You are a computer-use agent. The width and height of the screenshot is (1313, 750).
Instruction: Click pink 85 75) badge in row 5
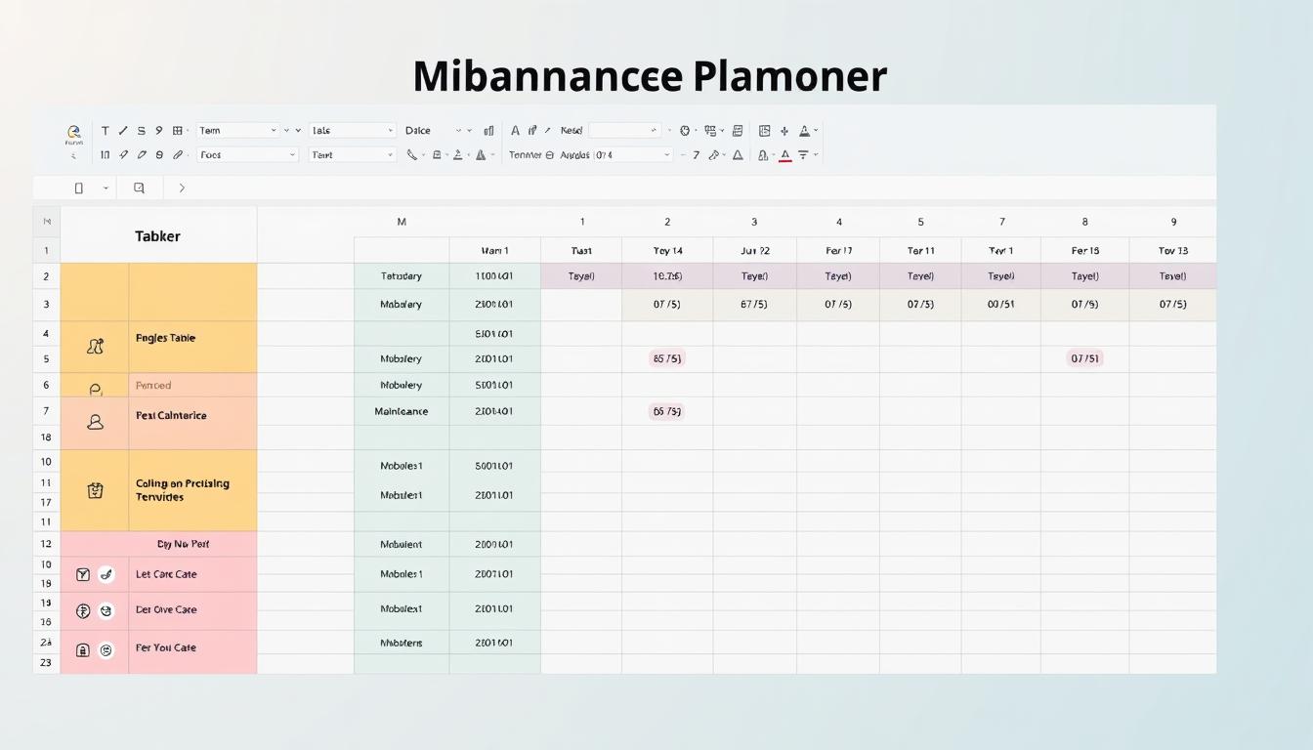(667, 358)
